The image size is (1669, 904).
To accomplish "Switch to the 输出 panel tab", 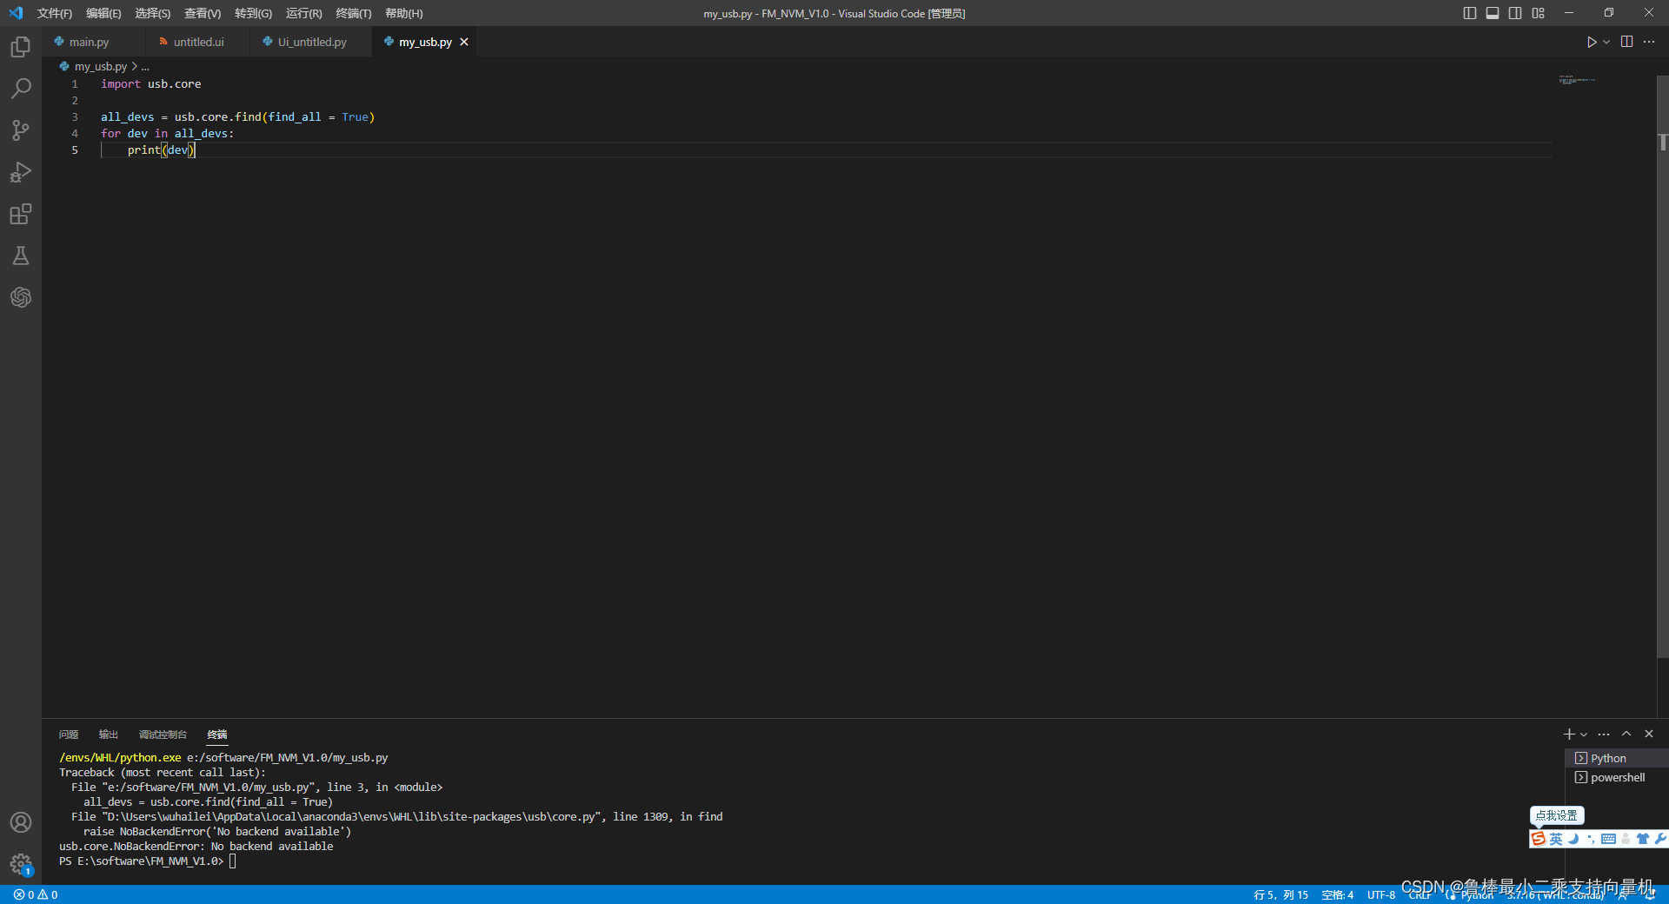I will tap(109, 734).
